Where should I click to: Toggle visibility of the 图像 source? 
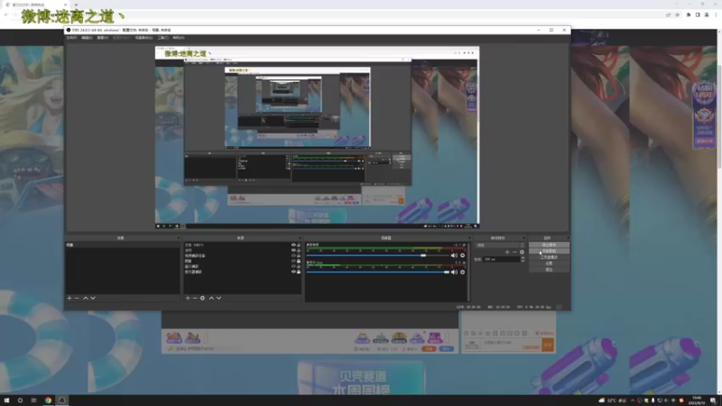coord(293,261)
